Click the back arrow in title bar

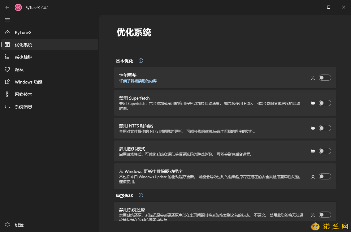(x=7, y=7)
